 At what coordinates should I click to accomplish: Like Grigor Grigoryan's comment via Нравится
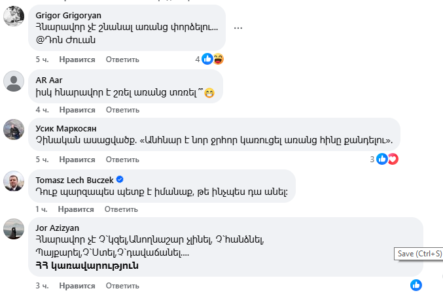tap(77, 60)
